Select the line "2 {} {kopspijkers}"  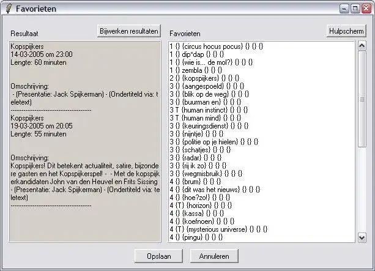pos(204,78)
